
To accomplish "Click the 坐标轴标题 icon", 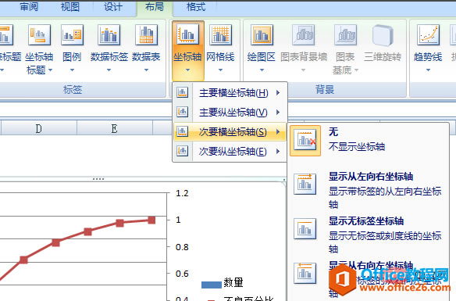I will pos(39,34).
